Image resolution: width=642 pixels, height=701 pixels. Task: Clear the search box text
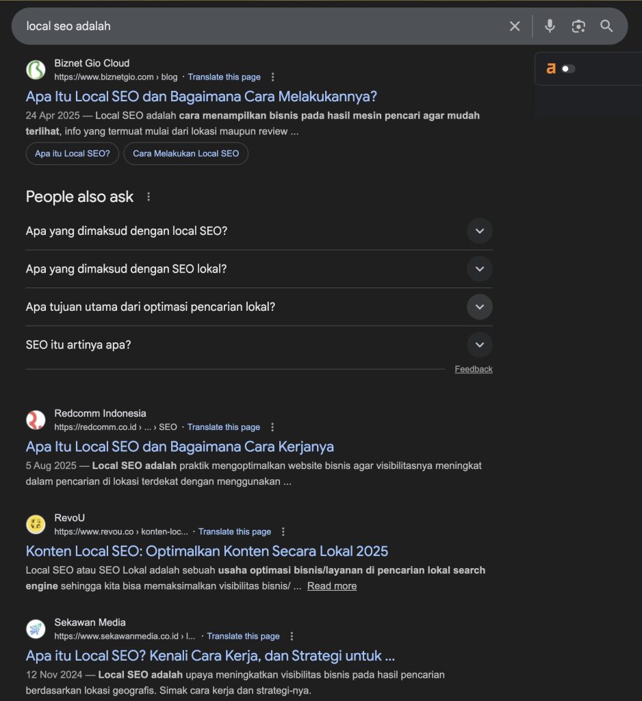(515, 27)
